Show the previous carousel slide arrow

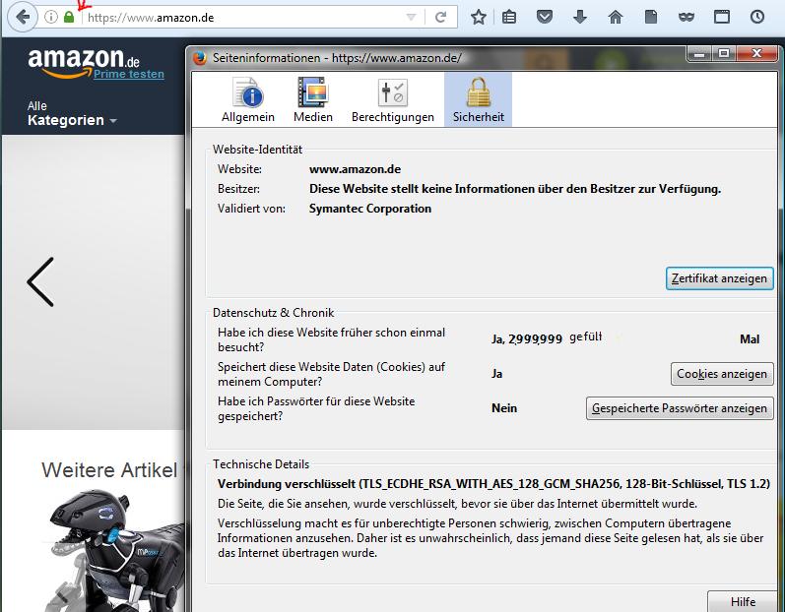(x=40, y=282)
